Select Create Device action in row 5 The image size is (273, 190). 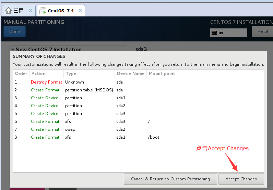(x=45, y=114)
